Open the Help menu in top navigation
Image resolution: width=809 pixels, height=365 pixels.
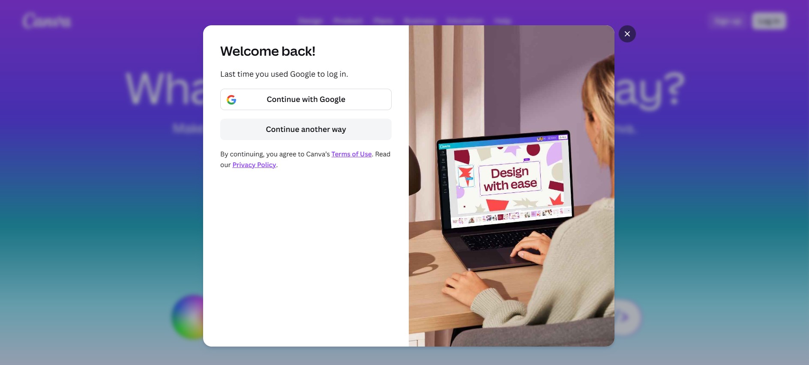[x=502, y=21]
